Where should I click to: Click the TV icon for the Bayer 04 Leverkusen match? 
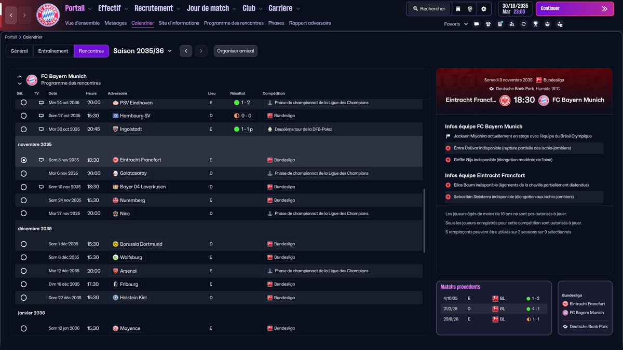pyautogui.click(x=41, y=187)
